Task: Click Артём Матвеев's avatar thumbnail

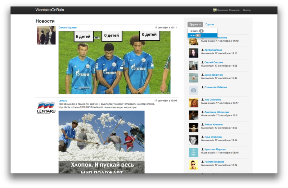Action: tap(194, 53)
